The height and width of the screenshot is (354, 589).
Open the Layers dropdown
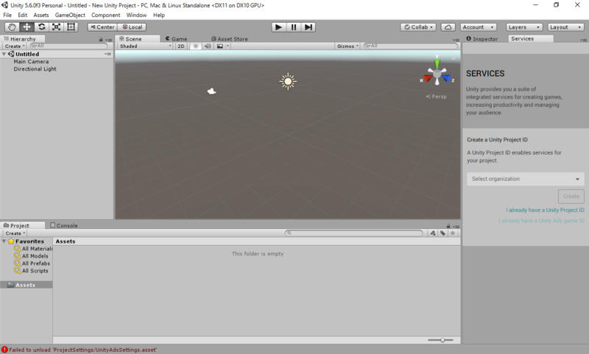[x=524, y=27]
